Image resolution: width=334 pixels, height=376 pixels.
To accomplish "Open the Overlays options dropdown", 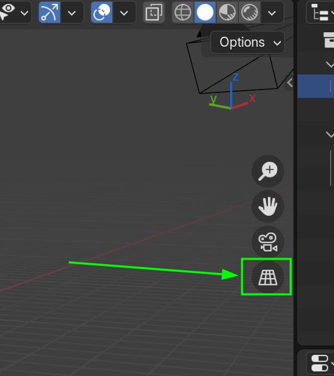I will point(124,13).
